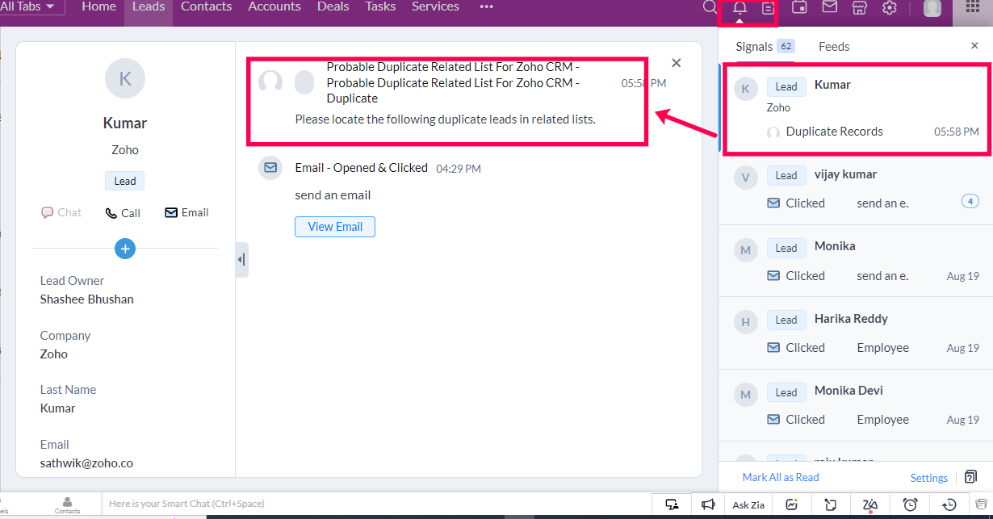Open the sticky note icon in bottom bar

[831, 504]
